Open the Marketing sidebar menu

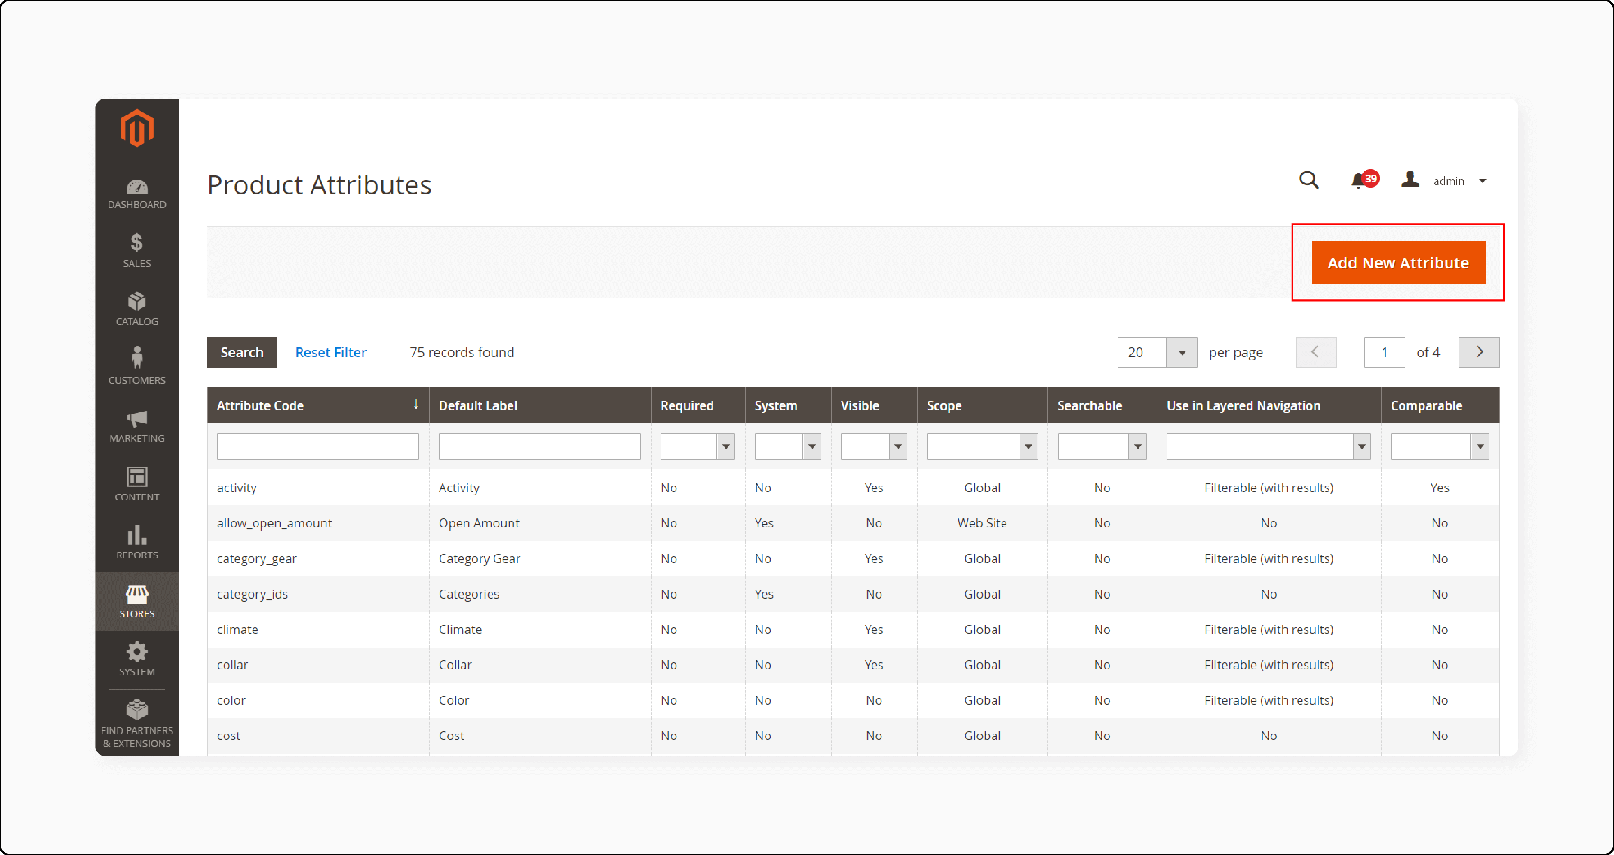coord(136,426)
